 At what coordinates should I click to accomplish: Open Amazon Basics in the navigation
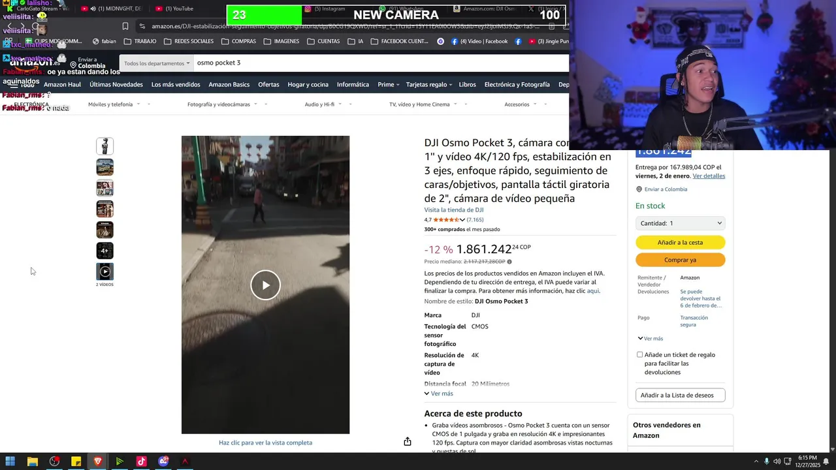pyautogui.click(x=229, y=85)
